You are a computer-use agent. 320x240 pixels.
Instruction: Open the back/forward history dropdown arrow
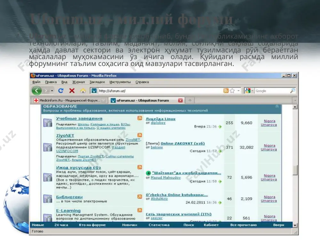52,91
